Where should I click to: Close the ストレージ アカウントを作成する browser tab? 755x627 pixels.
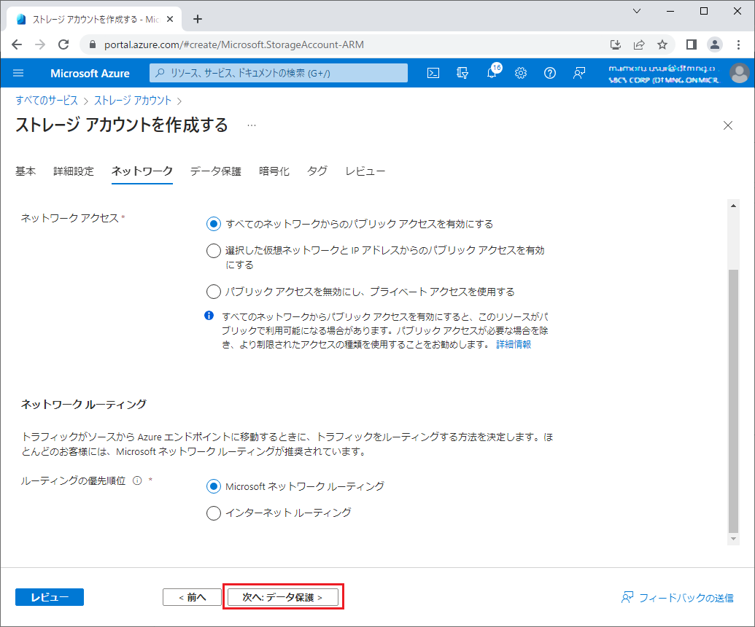(170, 19)
